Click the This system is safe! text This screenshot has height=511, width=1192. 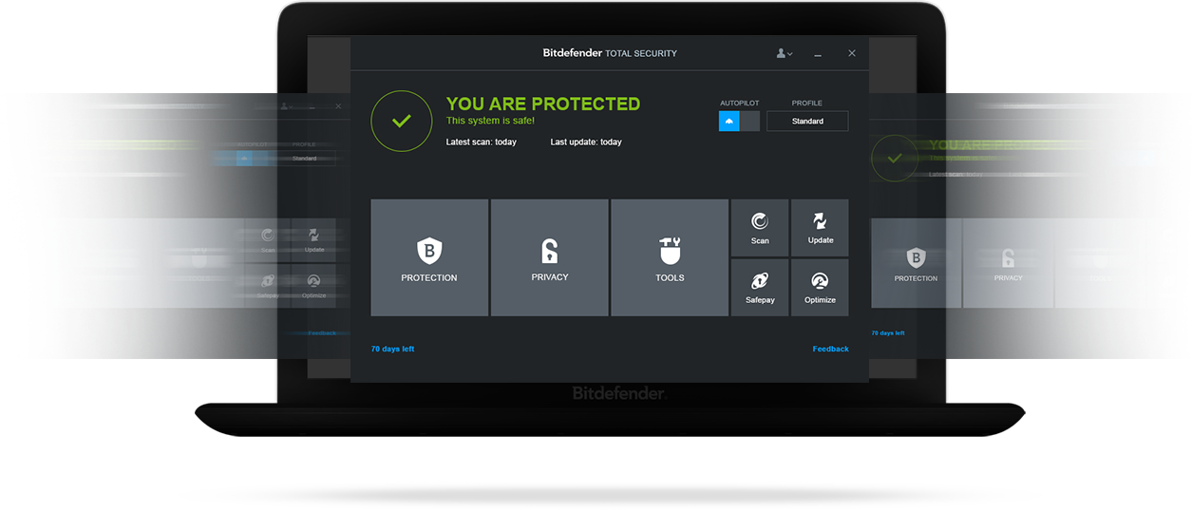pyautogui.click(x=490, y=121)
